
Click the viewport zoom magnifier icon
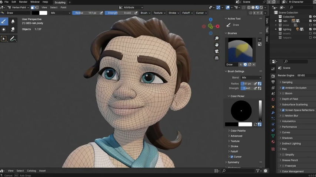[x=217, y=38]
